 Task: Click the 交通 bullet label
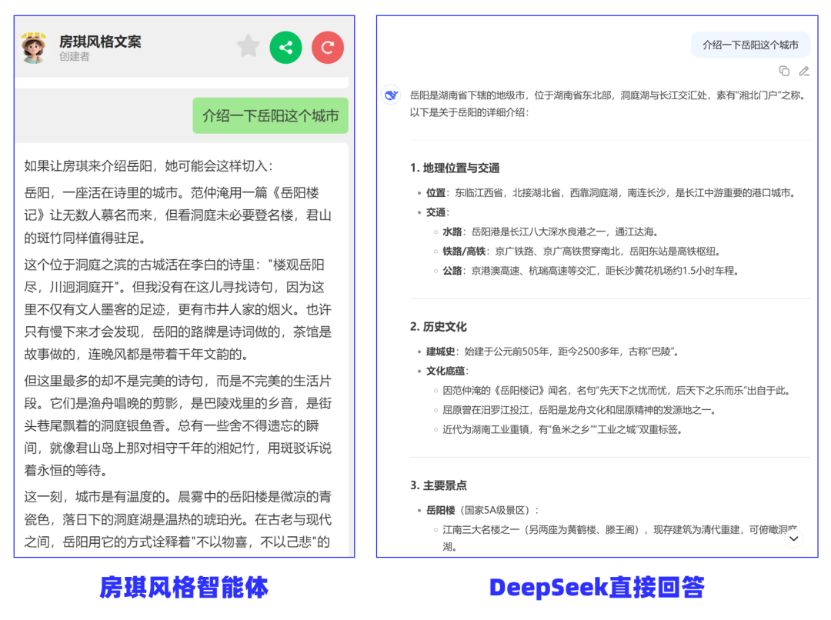coord(438,212)
